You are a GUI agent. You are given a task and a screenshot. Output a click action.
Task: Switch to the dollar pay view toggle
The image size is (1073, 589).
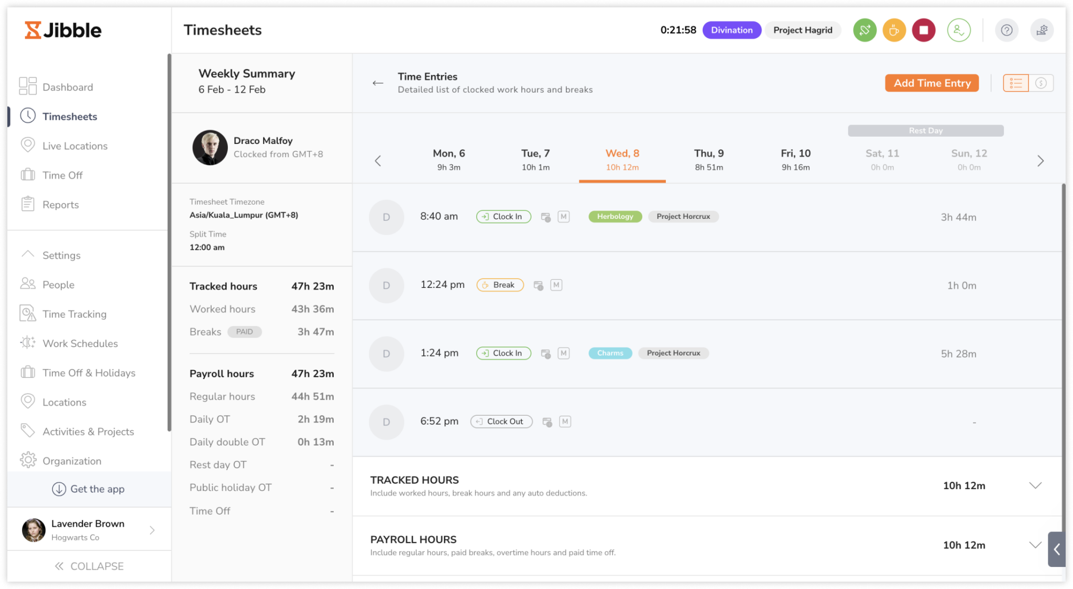click(x=1041, y=83)
